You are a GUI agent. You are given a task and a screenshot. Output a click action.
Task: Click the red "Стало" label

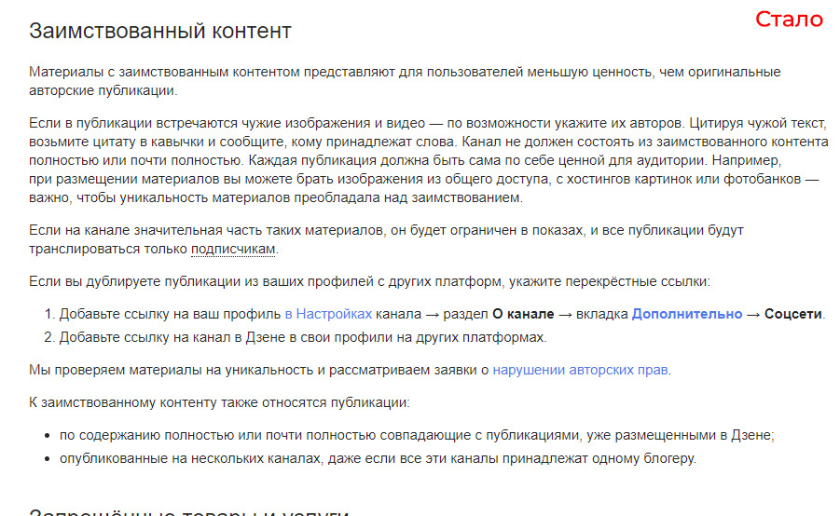pos(789,20)
